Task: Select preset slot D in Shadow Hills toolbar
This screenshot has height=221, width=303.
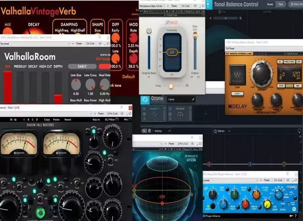Action: (37, 120)
